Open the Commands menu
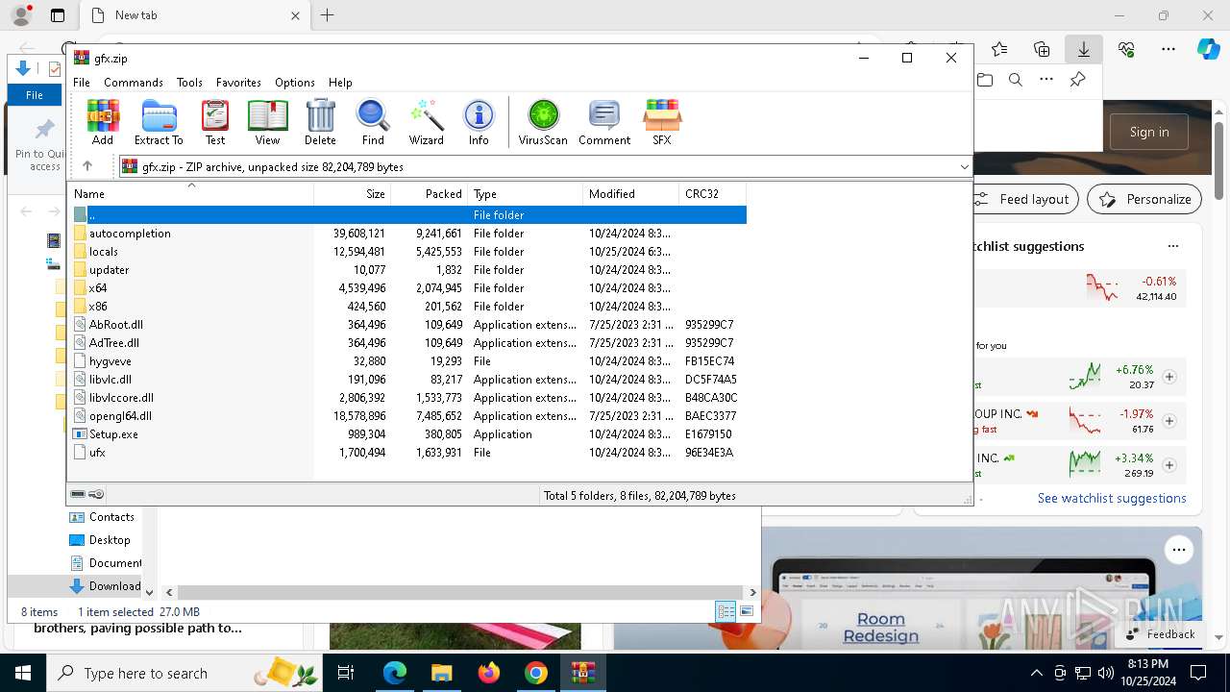This screenshot has width=1230, height=692. click(134, 83)
